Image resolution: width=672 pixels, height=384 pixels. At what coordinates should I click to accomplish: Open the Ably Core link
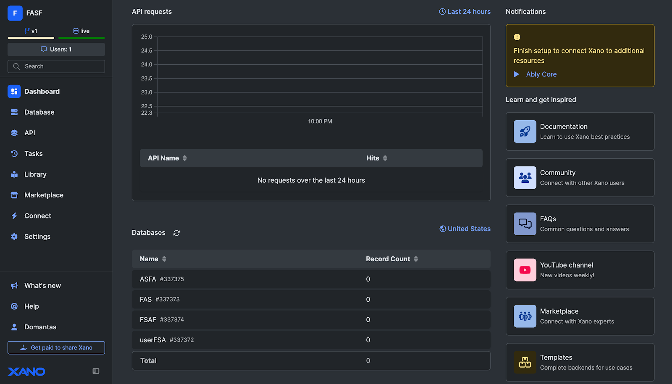(x=541, y=74)
